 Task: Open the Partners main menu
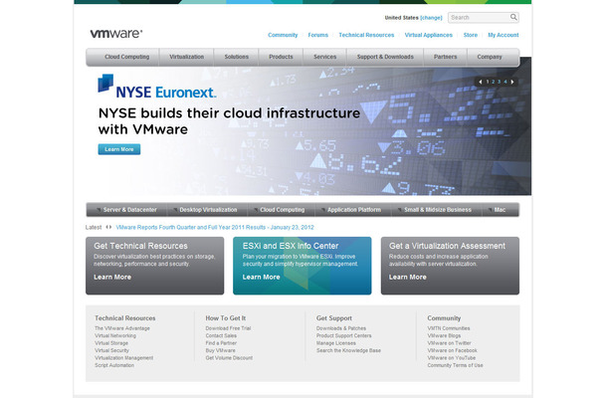click(x=445, y=57)
